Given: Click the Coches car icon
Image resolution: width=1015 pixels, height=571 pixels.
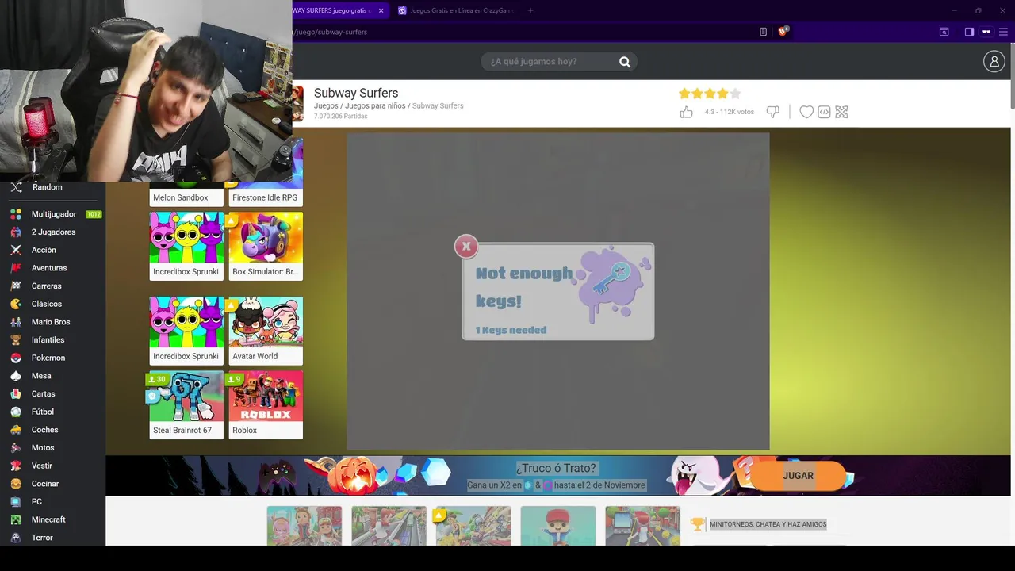Looking at the screenshot, I should point(16,430).
